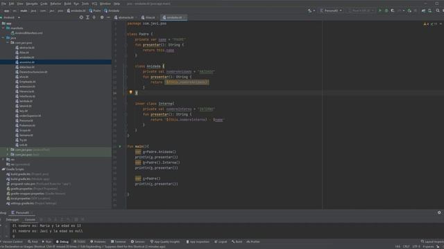Click the warnings indicator in editor corner
Image resolution: width=444 pixels, height=249 pixels.
click(x=426, y=24)
